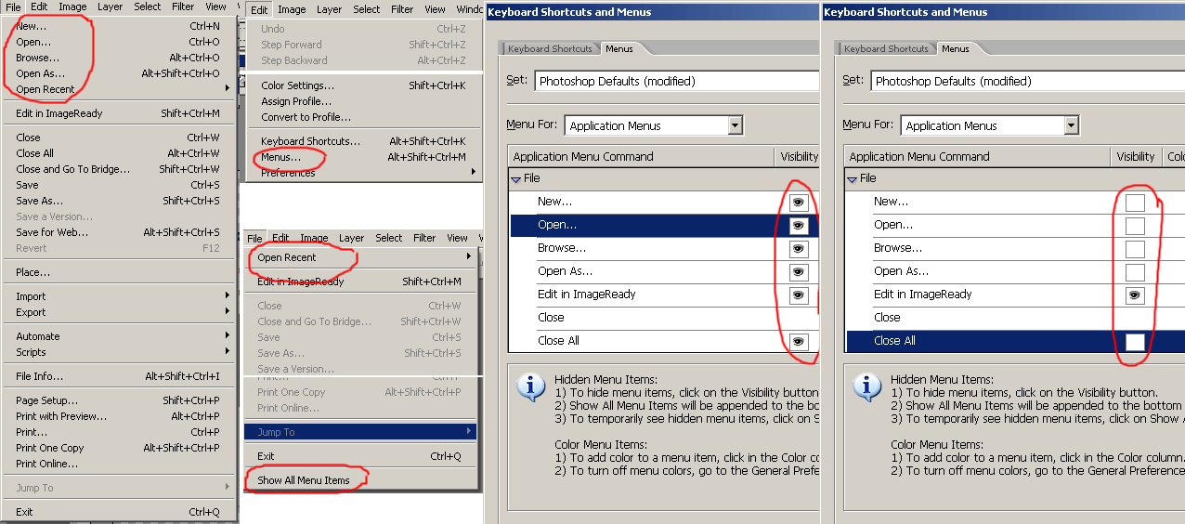Choose Print with Preview... in File menu
The height and width of the screenshot is (524, 1185).
tap(120, 416)
